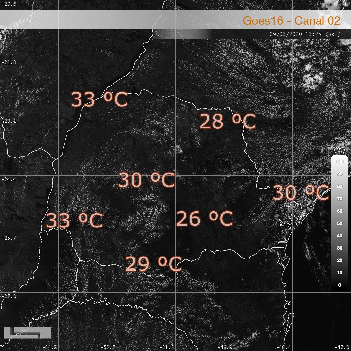Click the 40 value on the legend
This screenshot has width=351, height=351.
pos(340,236)
